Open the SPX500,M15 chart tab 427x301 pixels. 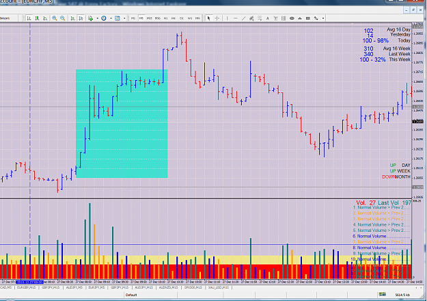point(193,287)
